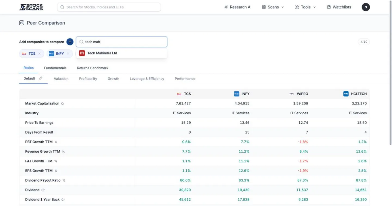The width and height of the screenshot is (392, 206).
Task: Select the Valuation sub-tab
Action: 61,79
